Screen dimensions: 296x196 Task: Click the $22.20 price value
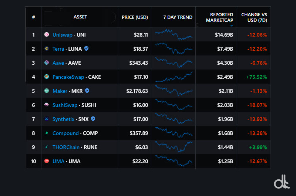point(140,161)
